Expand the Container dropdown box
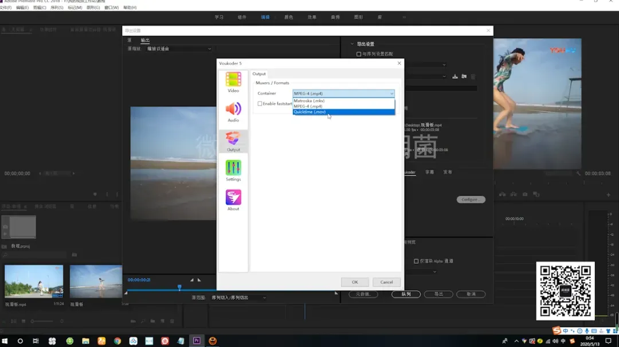The height and width of the screenshot is (347, 619). coord(343,93)
